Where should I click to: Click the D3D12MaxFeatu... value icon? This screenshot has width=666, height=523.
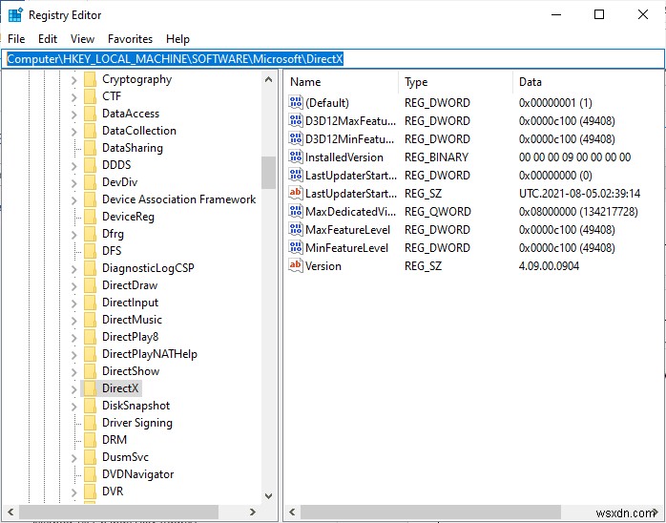click(x=295, y=120)
